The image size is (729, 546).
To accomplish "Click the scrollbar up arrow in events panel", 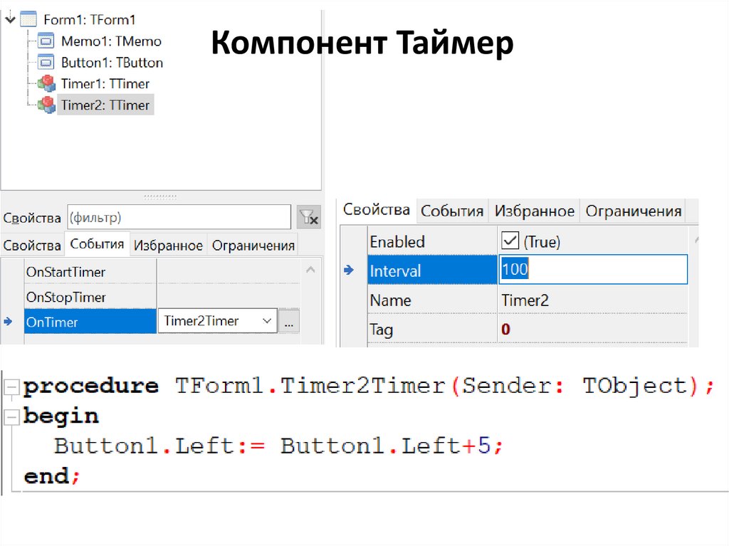I will pyautogui.click(x=309, y=269).
